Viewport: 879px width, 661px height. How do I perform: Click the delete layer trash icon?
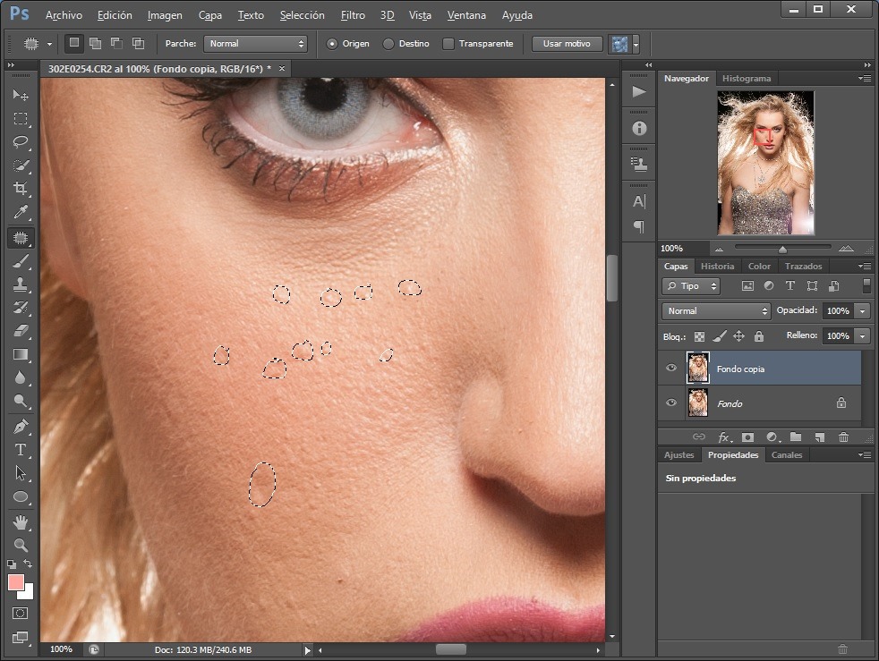[843, 436]
